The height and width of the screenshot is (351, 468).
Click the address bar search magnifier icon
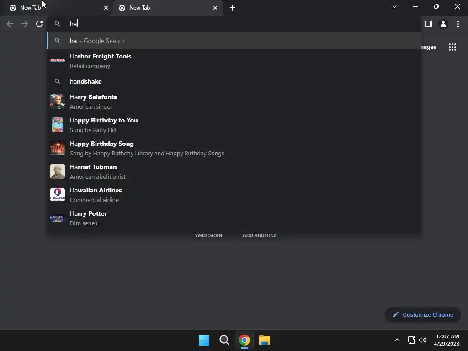pyautogui.click(x=58, y=24)
